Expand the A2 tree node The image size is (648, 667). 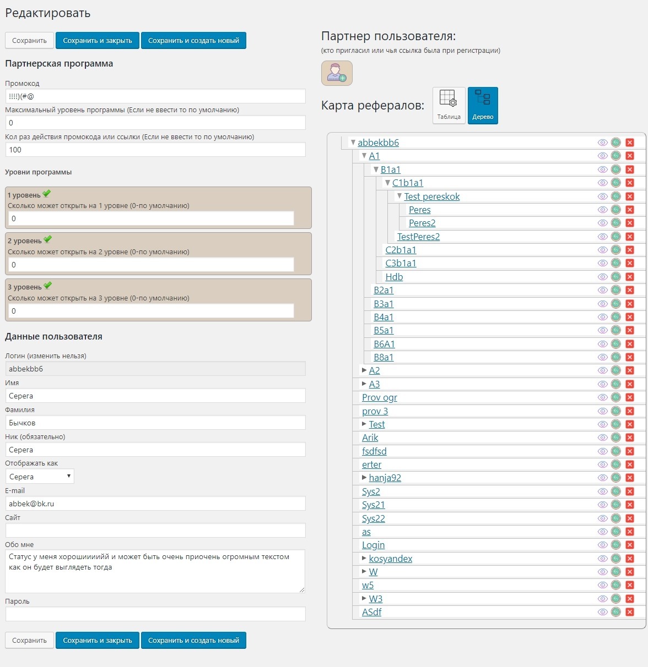pyautogui.click(x=364, y=370)
